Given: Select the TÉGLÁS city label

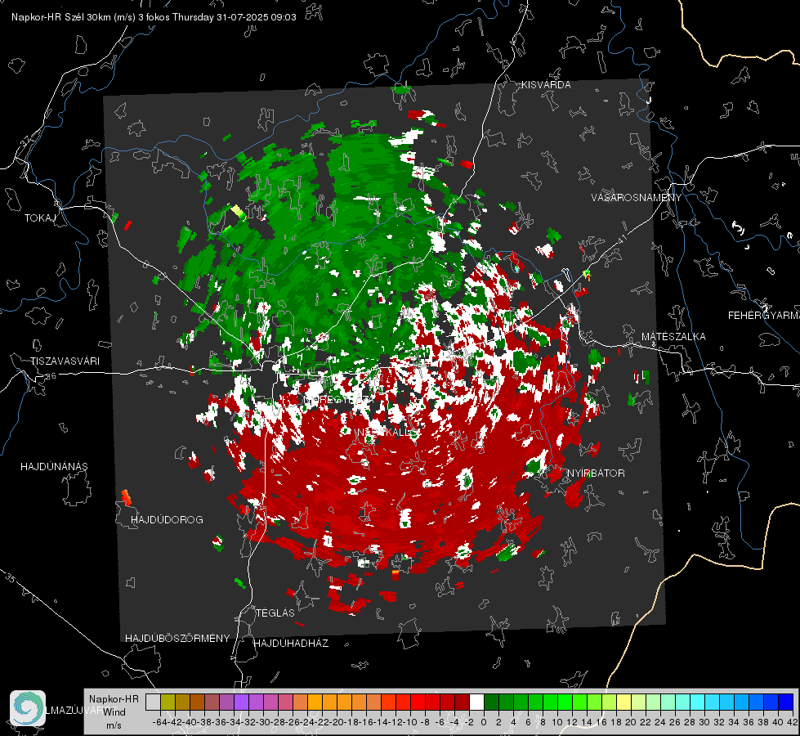Looking at the screenshot, I should [x=275, y=613].
